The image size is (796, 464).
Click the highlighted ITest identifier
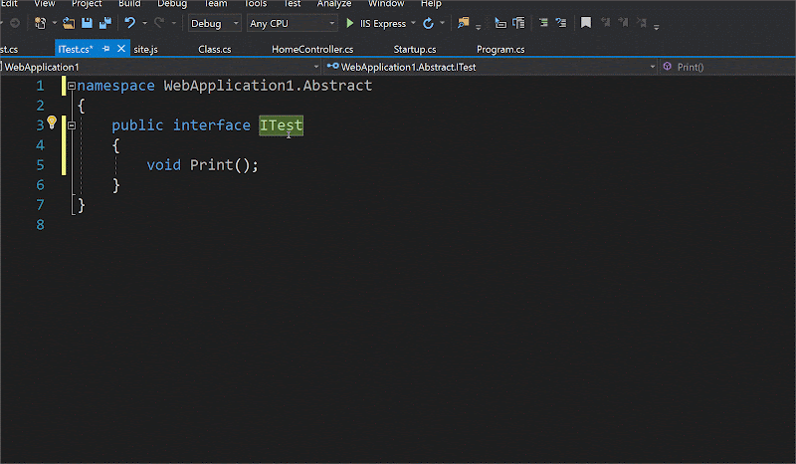click(x=282, y=125)
